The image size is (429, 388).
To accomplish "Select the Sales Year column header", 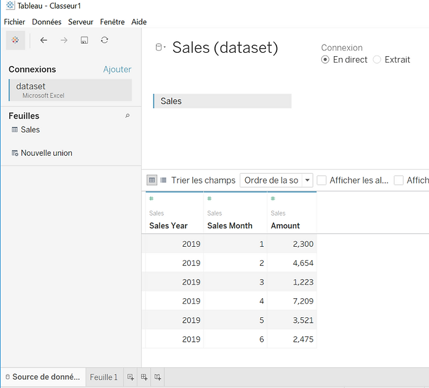I will tap(168, 226).
